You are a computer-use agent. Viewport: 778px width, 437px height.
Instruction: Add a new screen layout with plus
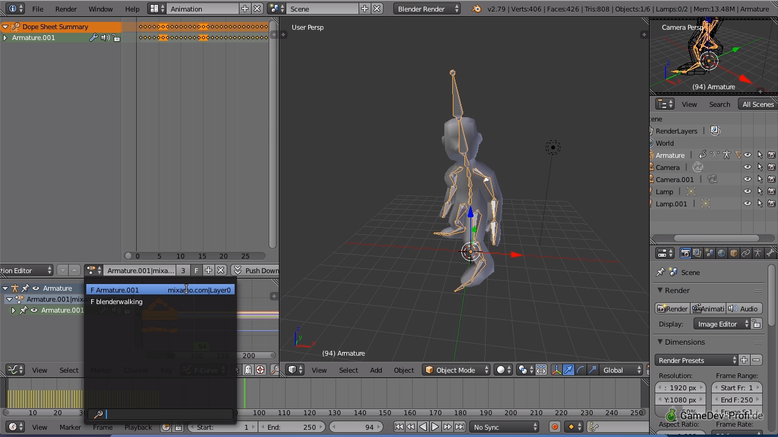pos(244,9)
